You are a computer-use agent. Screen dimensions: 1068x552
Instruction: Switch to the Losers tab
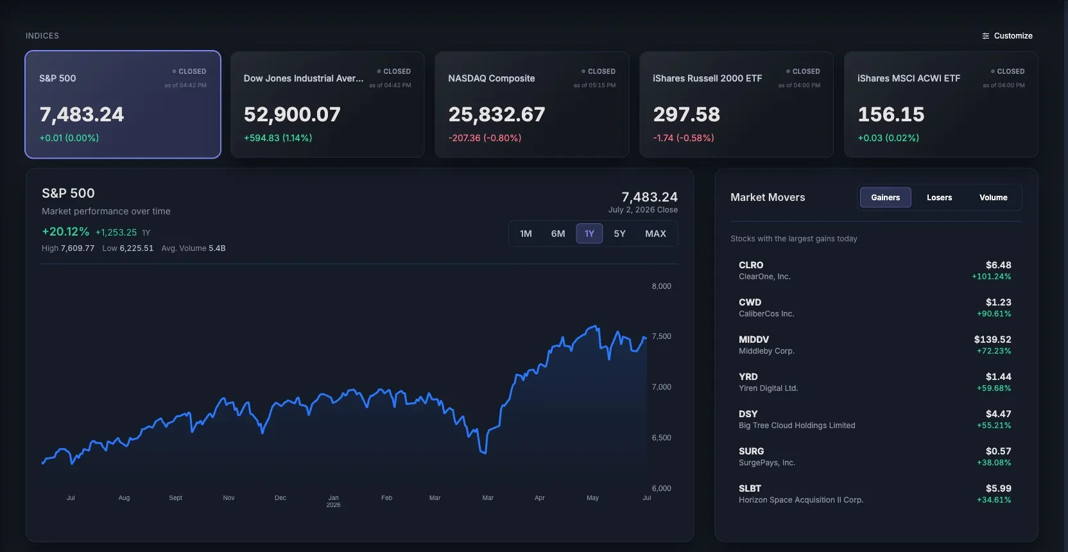point(939,198)
